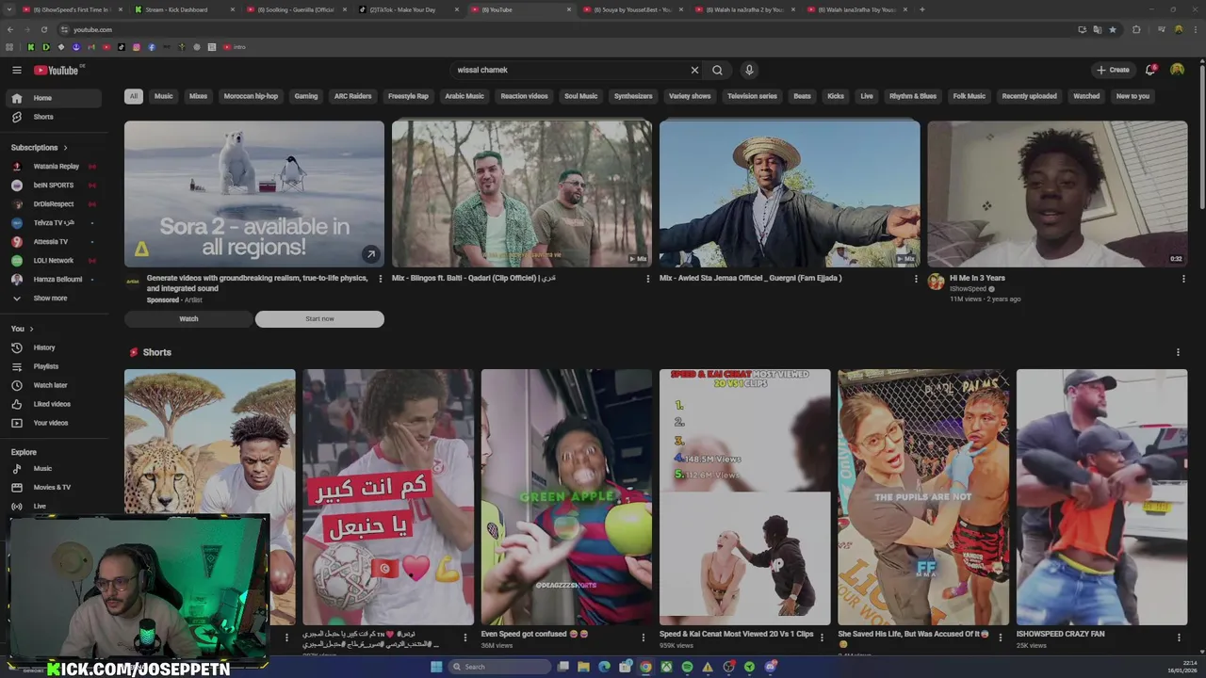The height and width of the screenshot is (678, 1206).
Task: Clear search text with X icon
Action: (694, 70)
